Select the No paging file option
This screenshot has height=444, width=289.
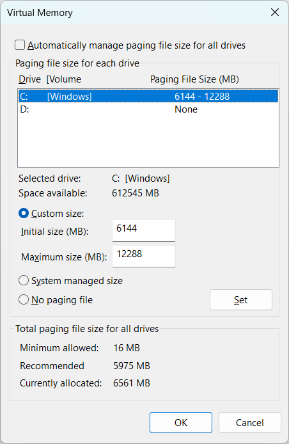tap(24, 300)
